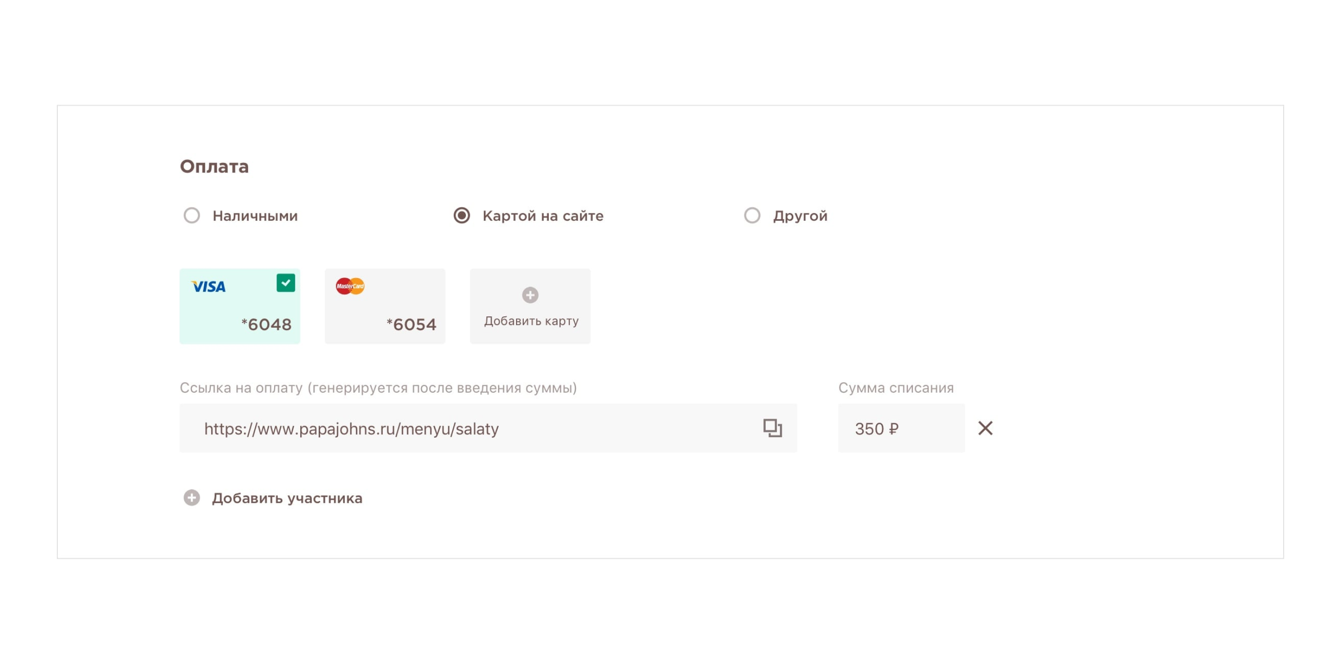Click the MasterCard logo icon
Image resolution: width=1341 pixels, height=663 pixels.
pyautogui.click(x=350, y=286)
